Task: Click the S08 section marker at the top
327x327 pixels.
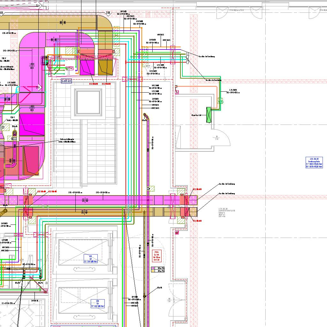Action: click(108, 13)
